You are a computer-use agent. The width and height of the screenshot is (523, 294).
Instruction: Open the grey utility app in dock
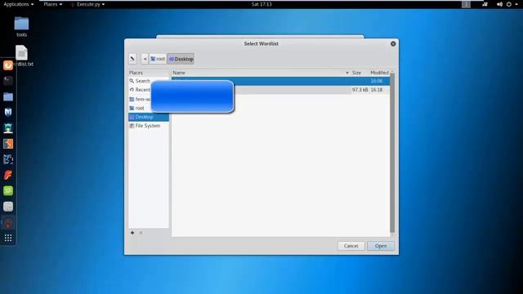pyautogui.click(x=8, y=207)
